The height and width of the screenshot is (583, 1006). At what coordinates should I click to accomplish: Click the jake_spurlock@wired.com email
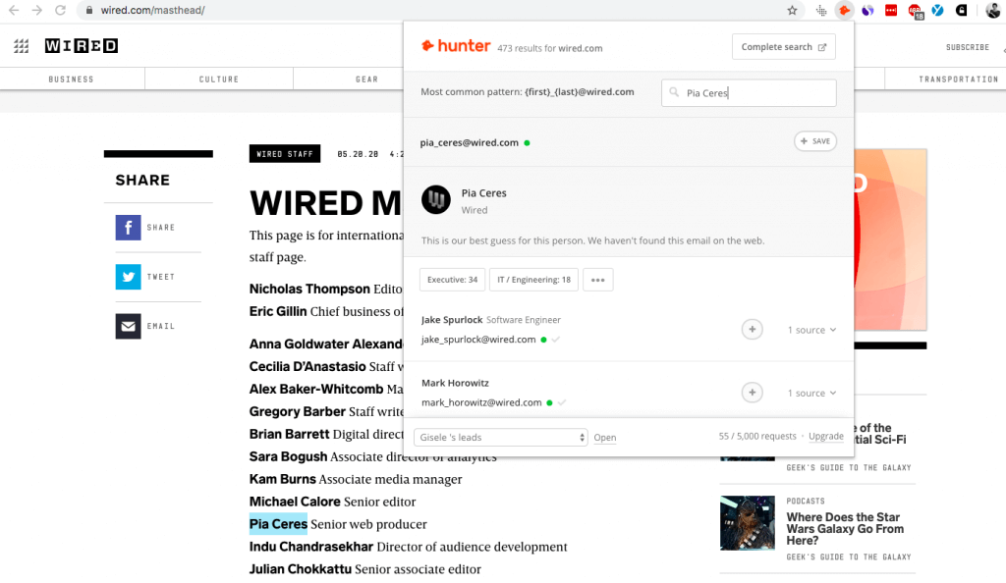478,340
